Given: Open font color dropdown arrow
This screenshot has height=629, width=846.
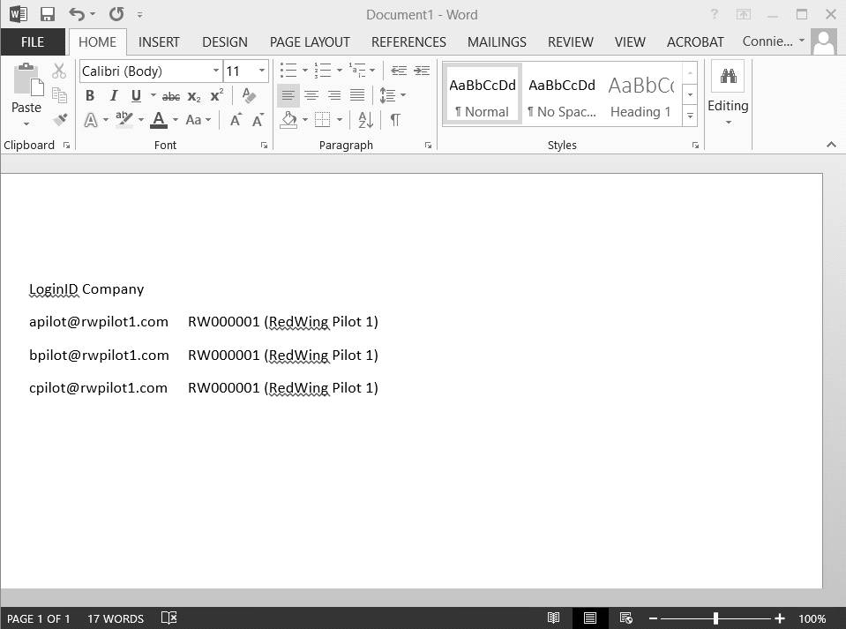Looking at the screenshot, I should (x=176, y=120).
